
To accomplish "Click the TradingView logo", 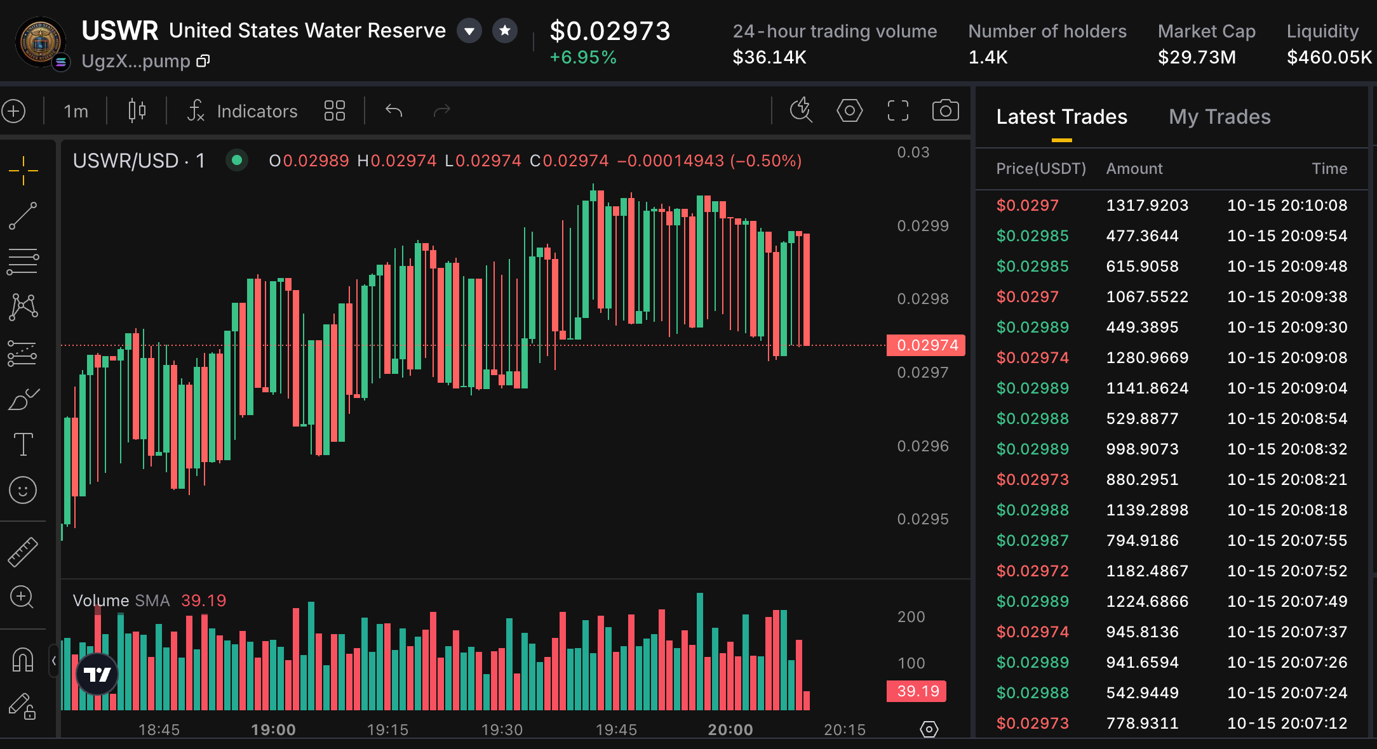I will click(97, 674).
